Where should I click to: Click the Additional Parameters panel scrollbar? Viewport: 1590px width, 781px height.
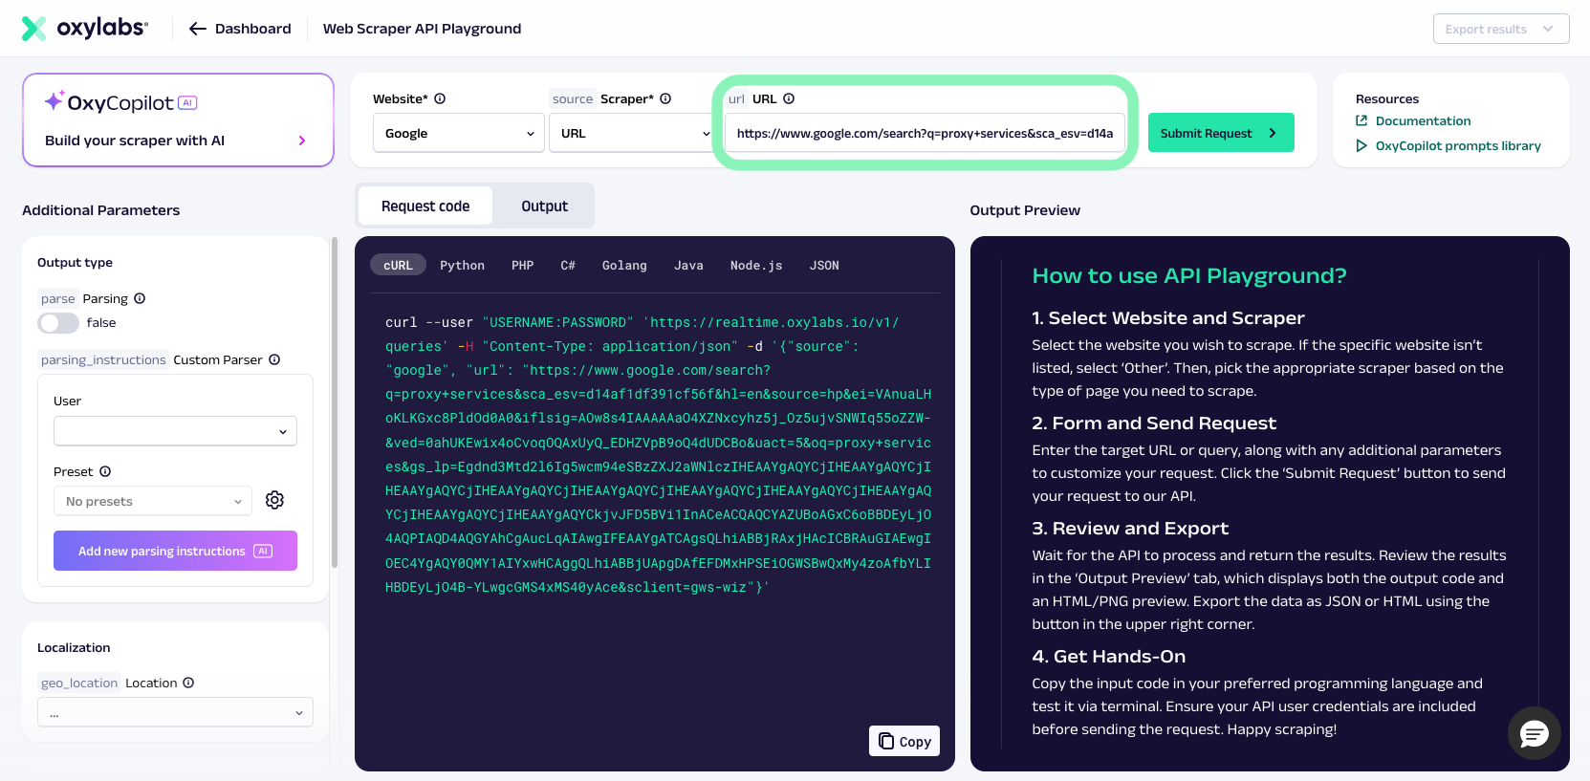coord(334,401)
